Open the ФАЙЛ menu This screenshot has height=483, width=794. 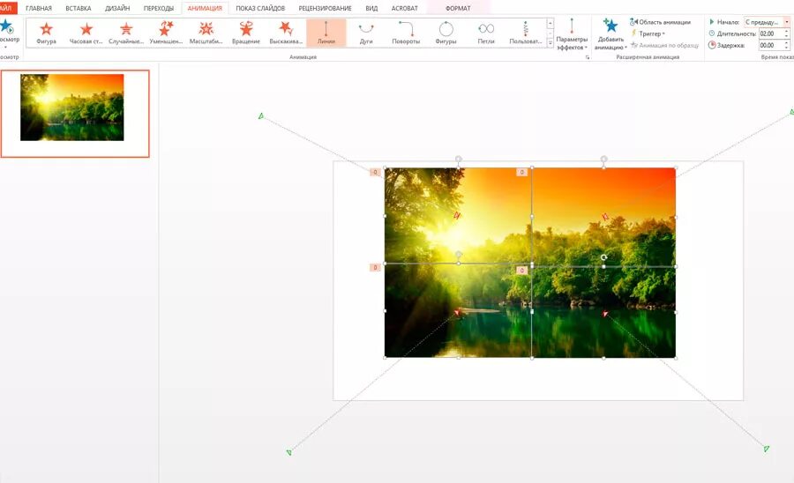tap(7, 8)
